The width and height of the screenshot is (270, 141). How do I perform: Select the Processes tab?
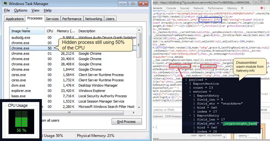tap(35, 18)
